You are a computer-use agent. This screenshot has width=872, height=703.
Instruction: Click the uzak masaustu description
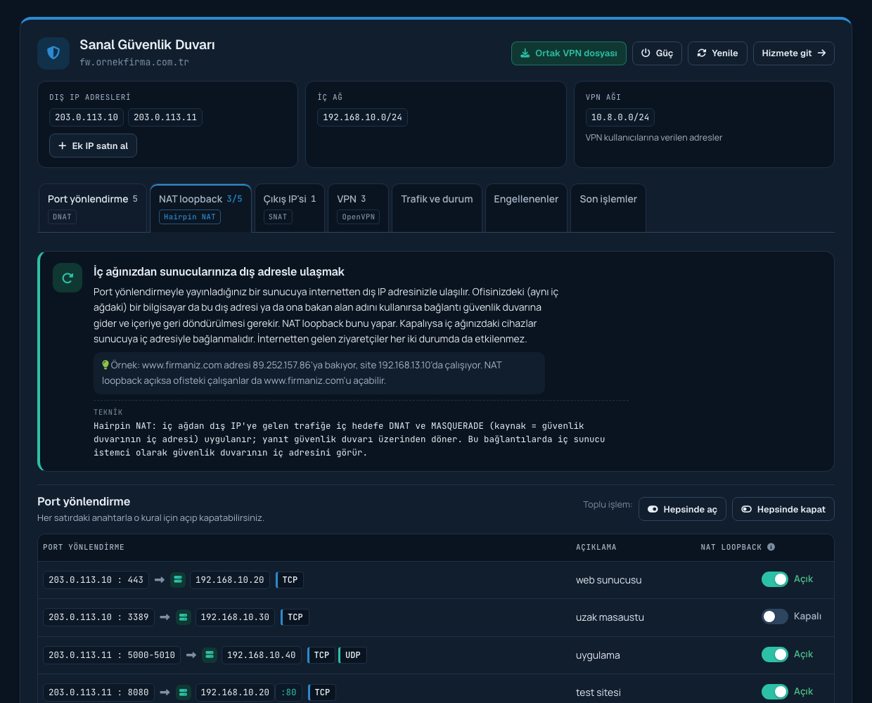tap(610, 617)
